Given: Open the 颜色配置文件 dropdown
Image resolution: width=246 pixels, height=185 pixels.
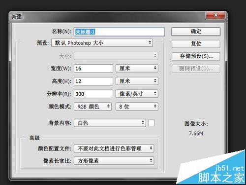Looking at the screenshot, I should point(114,148).
